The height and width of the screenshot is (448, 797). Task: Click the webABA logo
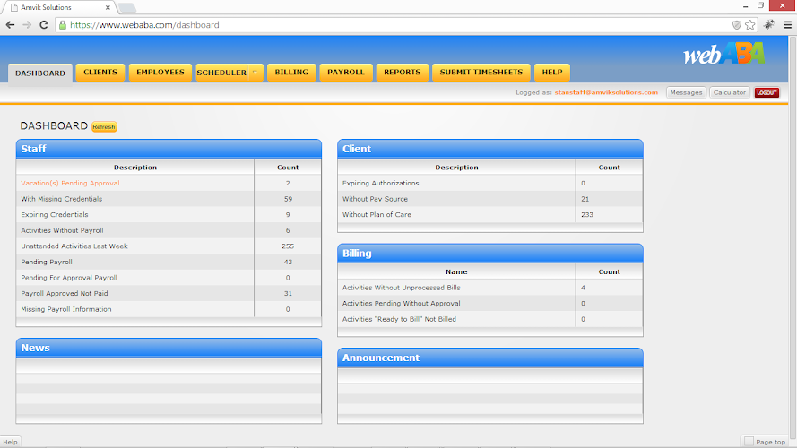(723, 55)
